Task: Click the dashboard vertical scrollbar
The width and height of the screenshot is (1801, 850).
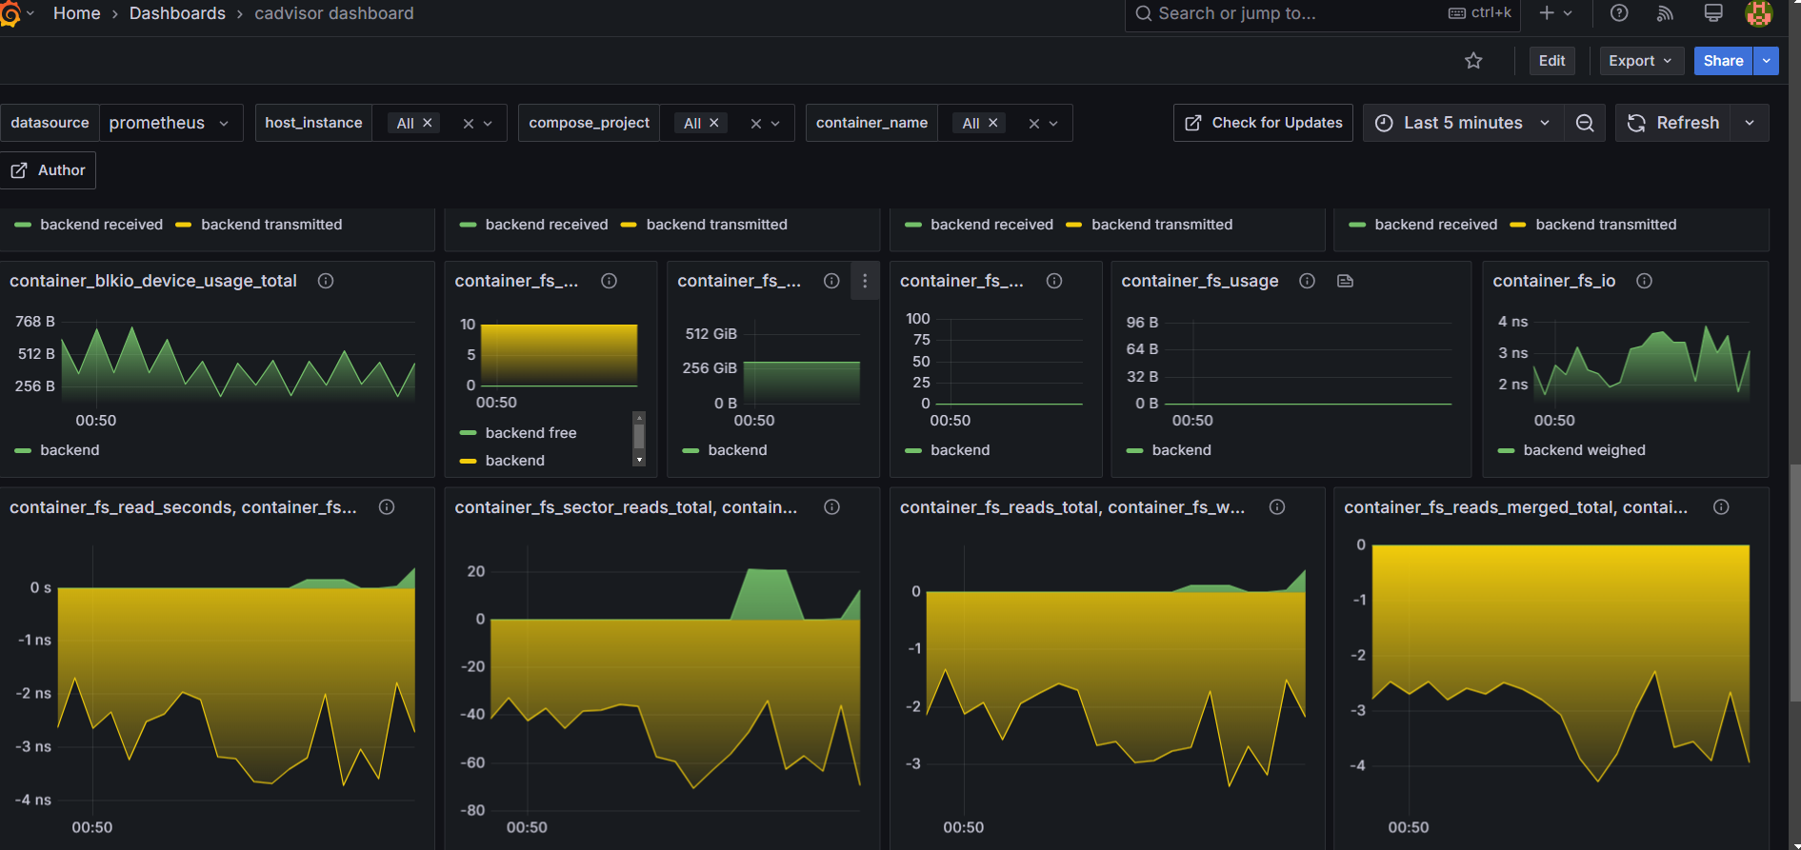Action: tap(1794, 583)
